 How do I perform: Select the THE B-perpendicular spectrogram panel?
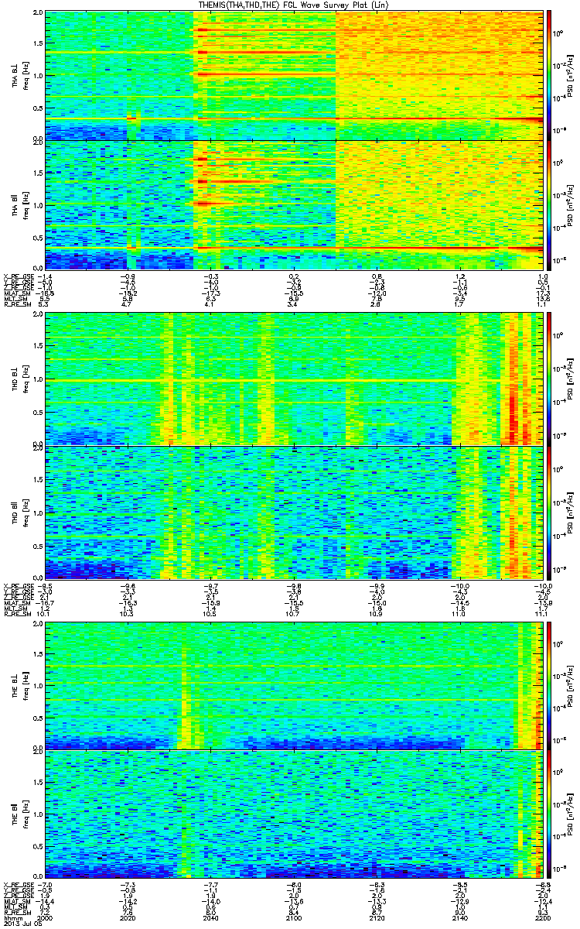293,685
